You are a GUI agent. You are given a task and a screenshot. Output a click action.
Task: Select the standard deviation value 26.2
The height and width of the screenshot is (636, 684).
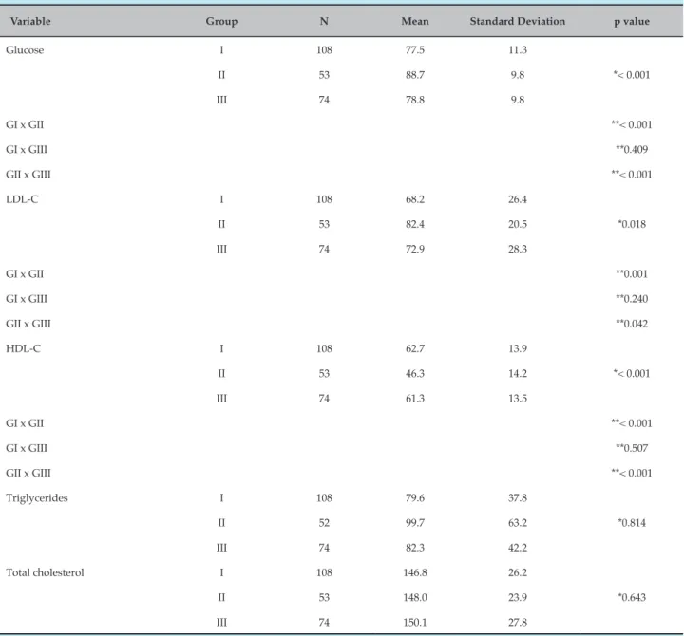518,572
